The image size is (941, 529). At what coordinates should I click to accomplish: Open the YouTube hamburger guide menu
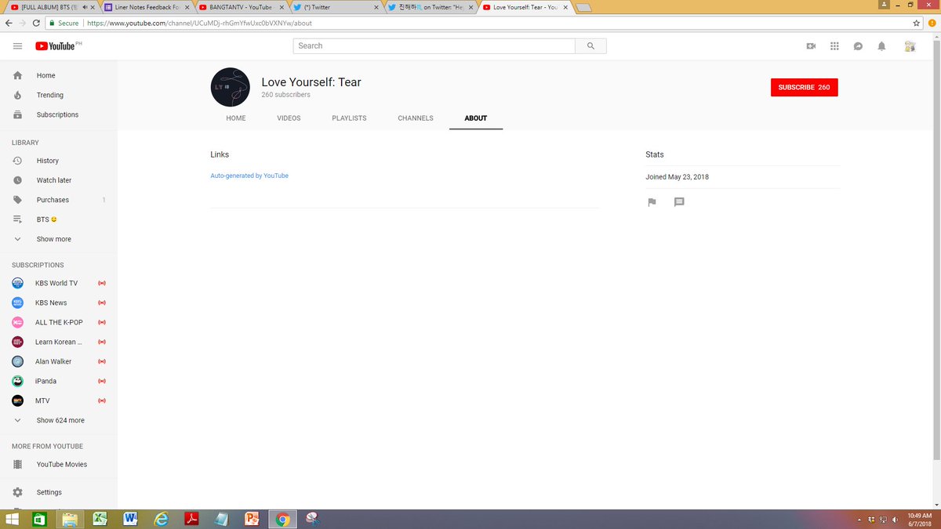[17, 46]
